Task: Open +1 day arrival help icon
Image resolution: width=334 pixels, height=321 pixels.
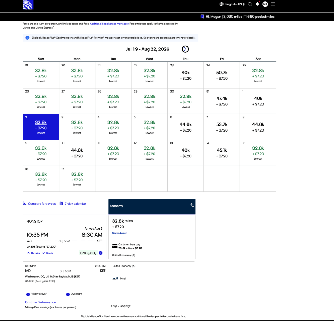Action: click(28, 295)
